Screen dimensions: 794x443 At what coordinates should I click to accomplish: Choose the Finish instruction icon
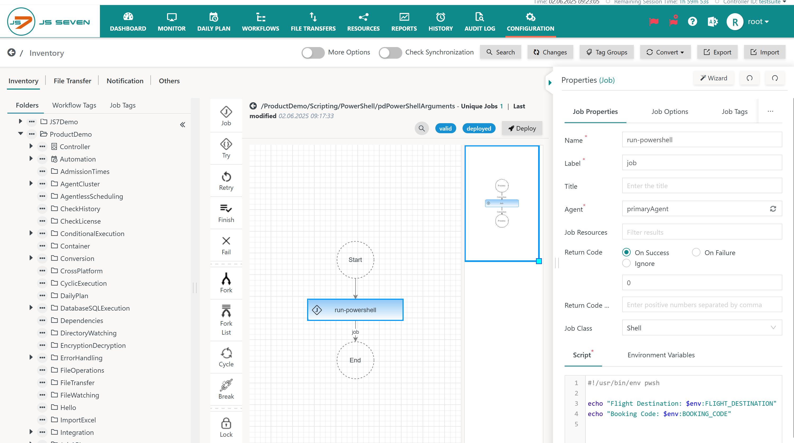(226, 209)
